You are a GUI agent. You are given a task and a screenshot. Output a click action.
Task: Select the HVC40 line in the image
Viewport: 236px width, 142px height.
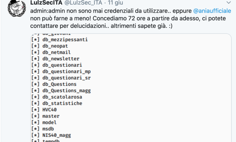(x=44, y=110)
